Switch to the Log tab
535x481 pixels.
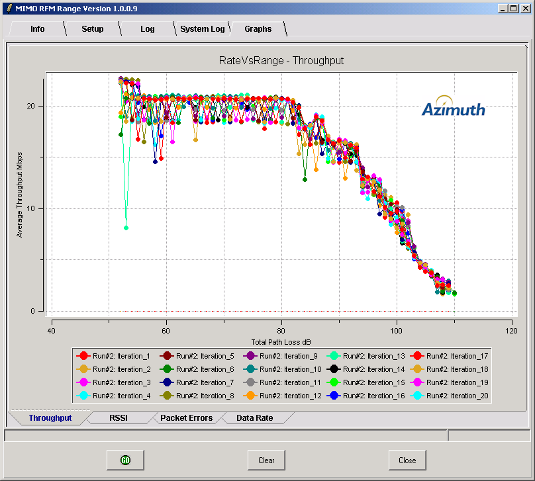pos(148,29)
